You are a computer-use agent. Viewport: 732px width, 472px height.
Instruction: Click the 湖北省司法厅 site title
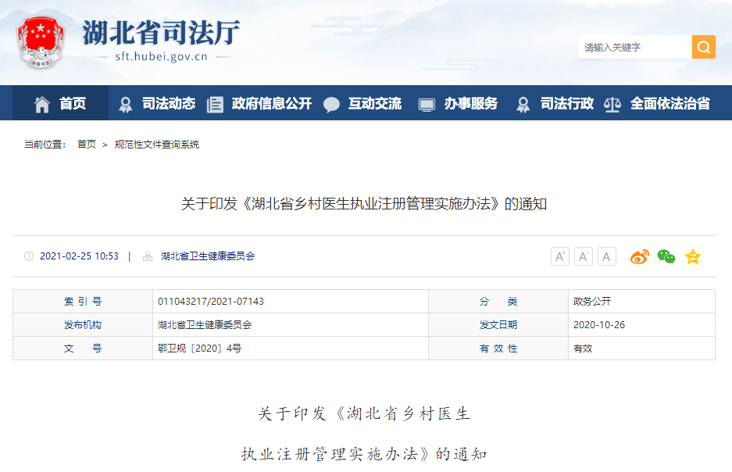pos(161,33)
